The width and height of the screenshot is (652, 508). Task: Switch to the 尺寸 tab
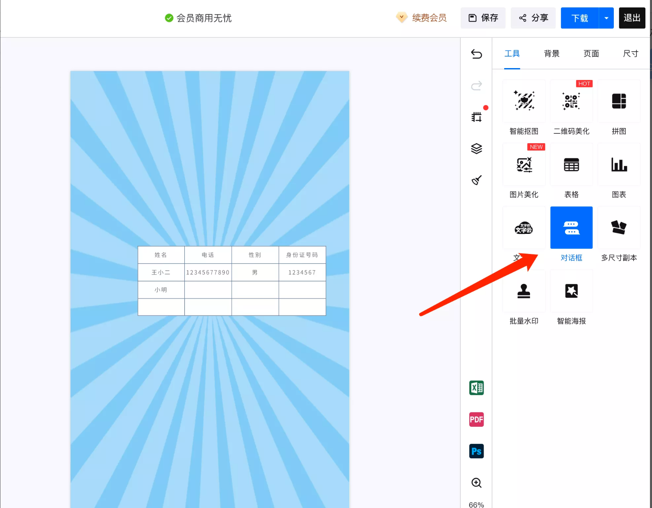(631, 54)
